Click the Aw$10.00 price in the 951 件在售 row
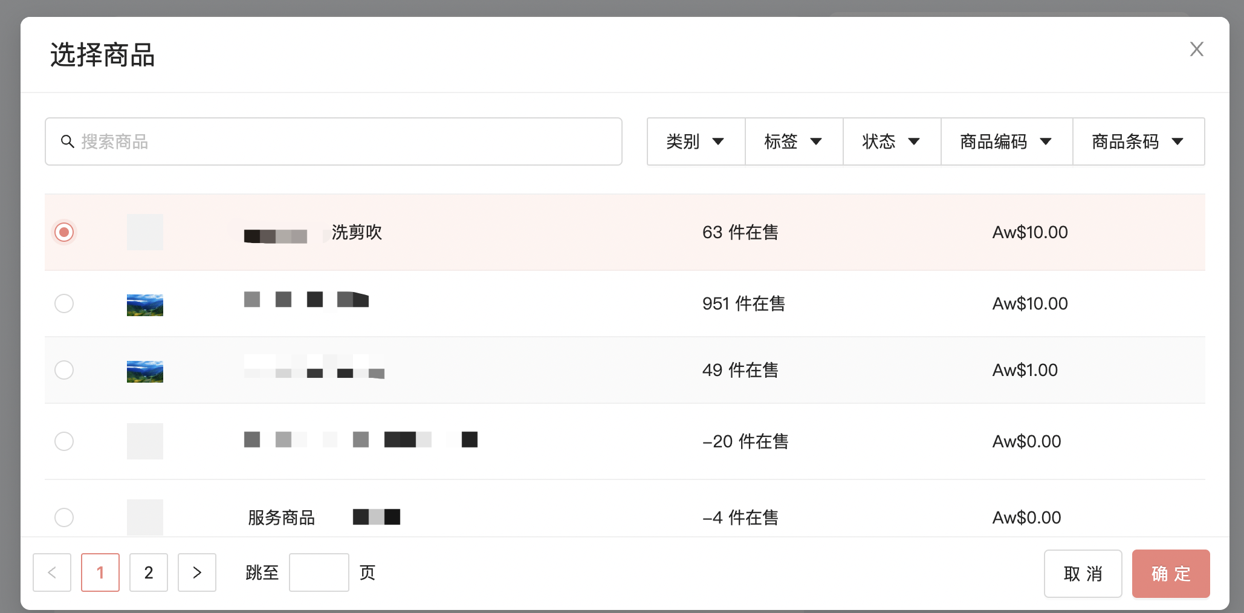This screenshot has height=613, width=1244. click(1030, 303)
